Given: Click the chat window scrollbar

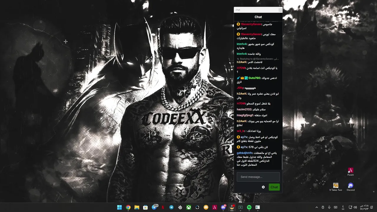Looking at the screenshot, I should 282,161.
